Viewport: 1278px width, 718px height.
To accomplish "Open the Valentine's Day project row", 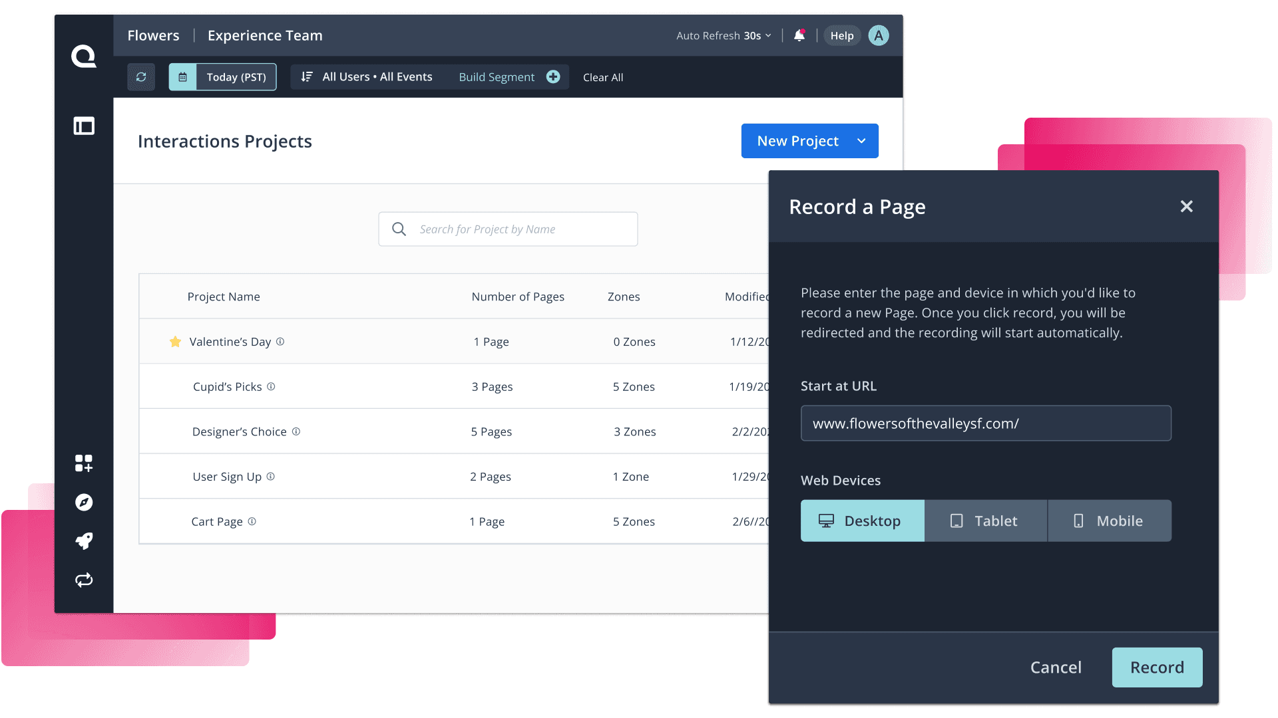I will (230, 341).
